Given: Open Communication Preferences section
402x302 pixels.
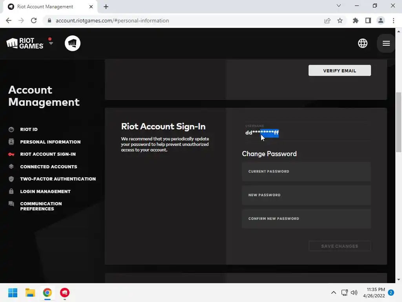Looking at the screenshot, I should pos(41,206).
